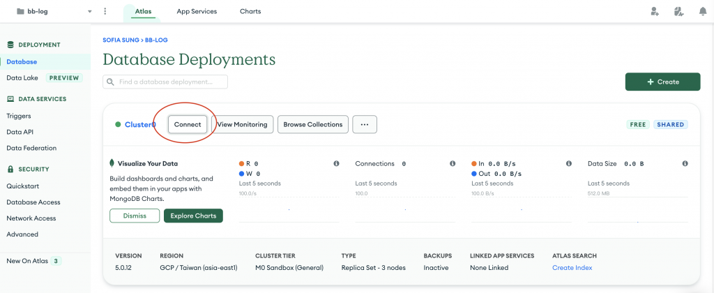Click the Security section lock icon
The image size is (714, 293).
click(x=10, y=169)
